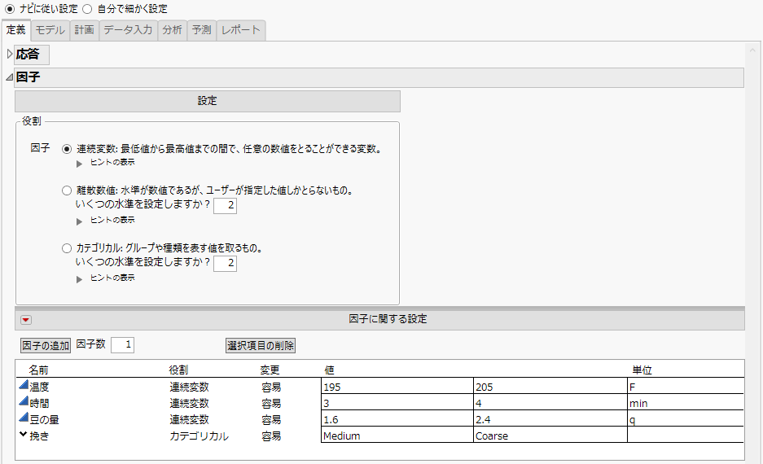Image resolution: width=763 pixels, height=464 pixels.
Task: Click the scroll up arrow of right scrollbar
Action: [x=752, y=50]
